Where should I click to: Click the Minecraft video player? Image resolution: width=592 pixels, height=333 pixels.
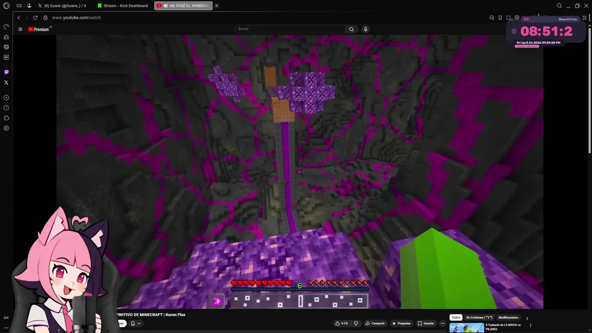pos(300,172)
